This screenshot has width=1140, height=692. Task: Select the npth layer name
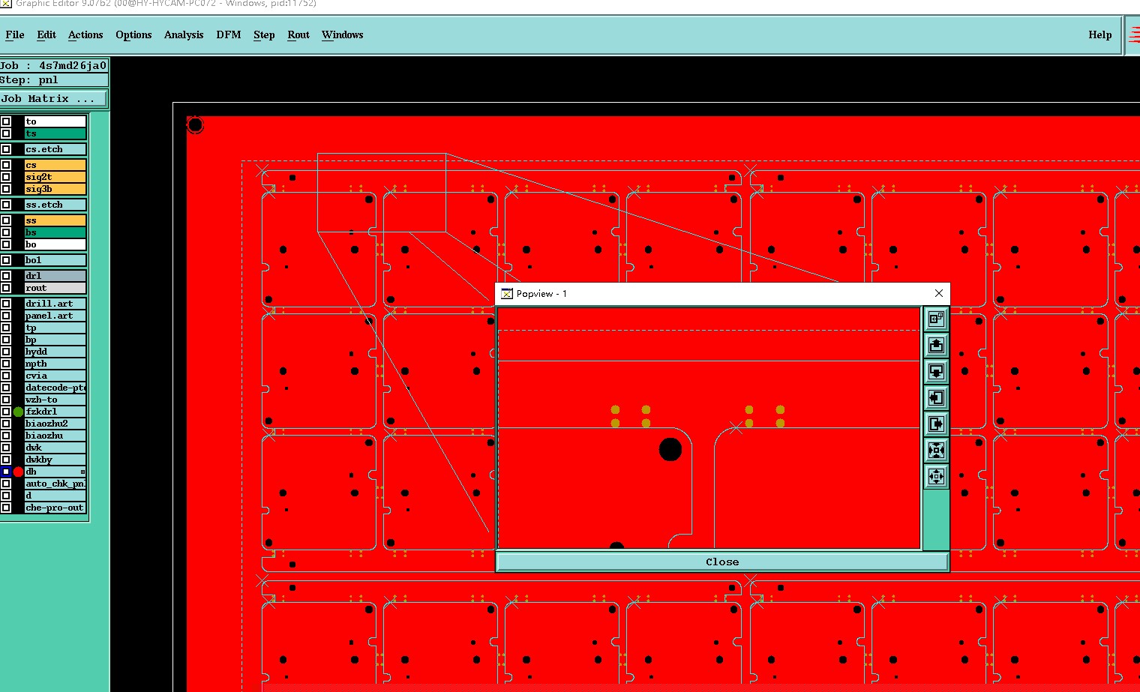55,364
